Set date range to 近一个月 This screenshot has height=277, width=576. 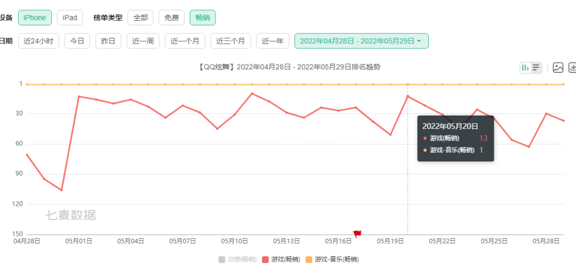click(185, 40)
